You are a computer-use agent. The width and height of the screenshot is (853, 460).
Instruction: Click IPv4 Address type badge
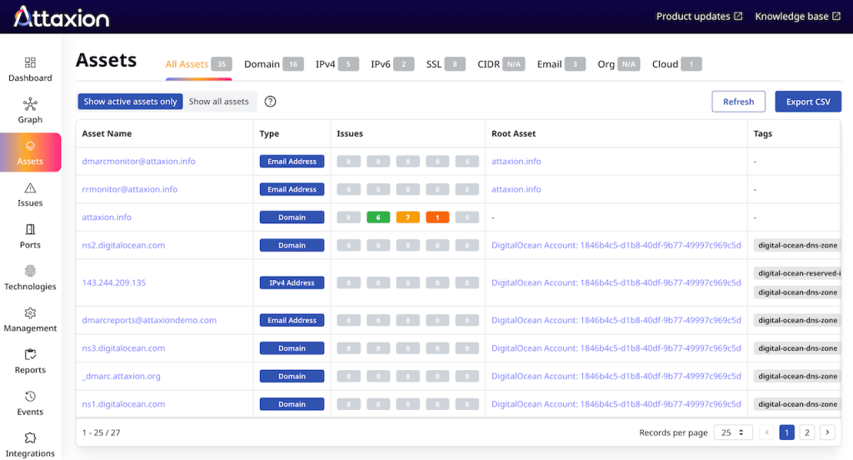[x=292, y=282]
